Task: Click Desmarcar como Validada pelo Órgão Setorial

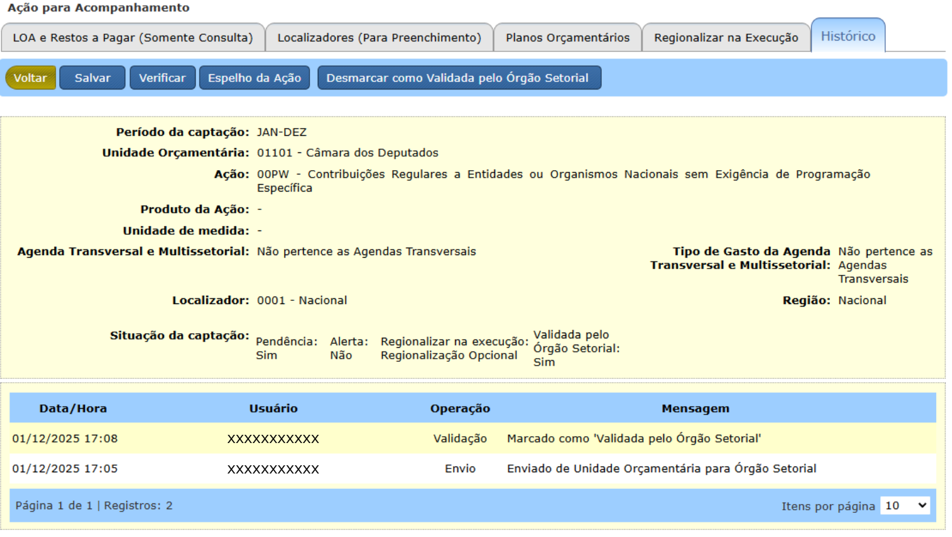Action: [x=458, y=78]
